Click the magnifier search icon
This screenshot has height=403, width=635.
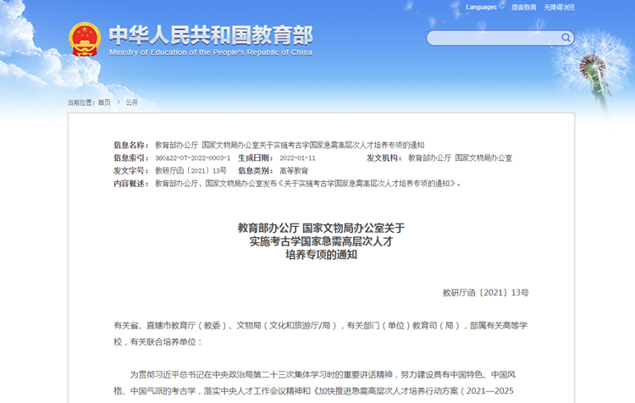pyautogui.click(x=566, y=38)
